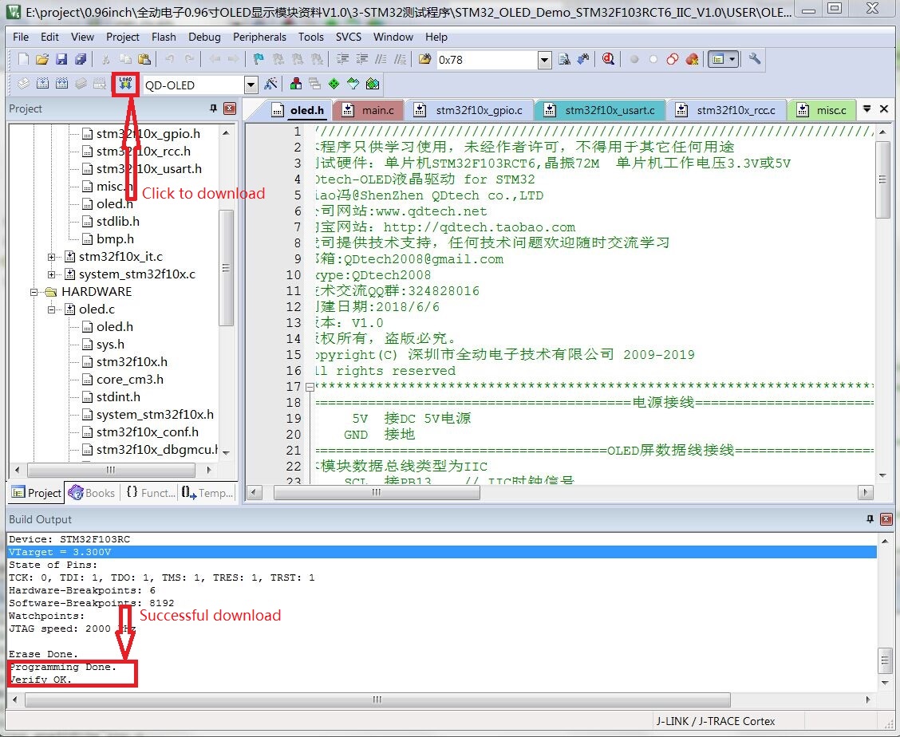The width and height of the screenshot is (900, 737).
Task: Click the Find in Files icon
Action: tap(565, 59)
